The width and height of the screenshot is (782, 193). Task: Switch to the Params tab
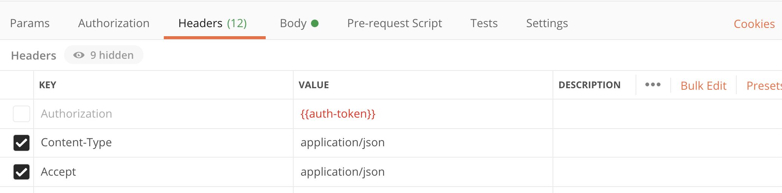coord(30,23)
